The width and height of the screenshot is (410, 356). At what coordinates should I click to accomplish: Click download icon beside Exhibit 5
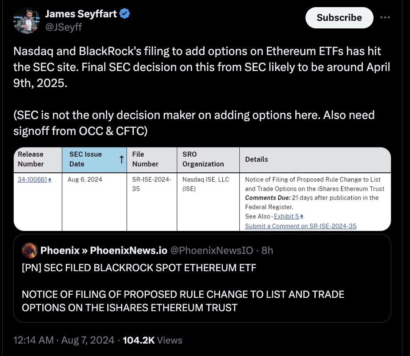302,217
